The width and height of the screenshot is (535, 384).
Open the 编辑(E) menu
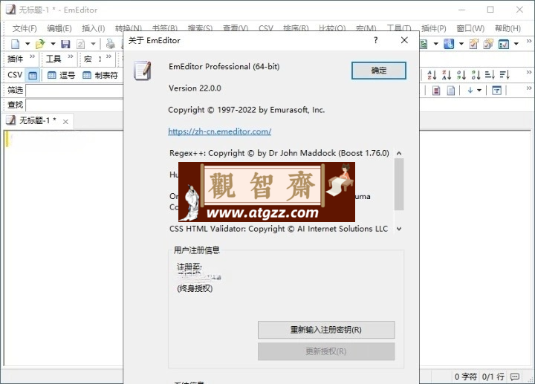point(59,28)
